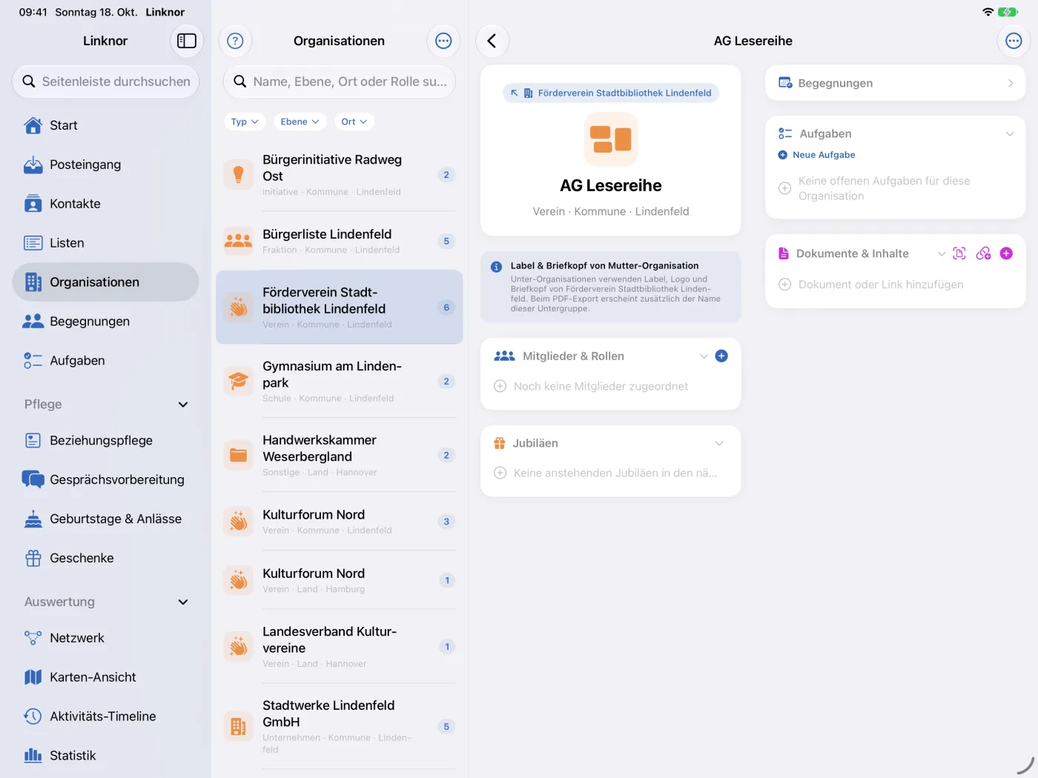1038x778 pixels.
Task: Toggle the sidebar panel icon
Action: tap(187, 41)
